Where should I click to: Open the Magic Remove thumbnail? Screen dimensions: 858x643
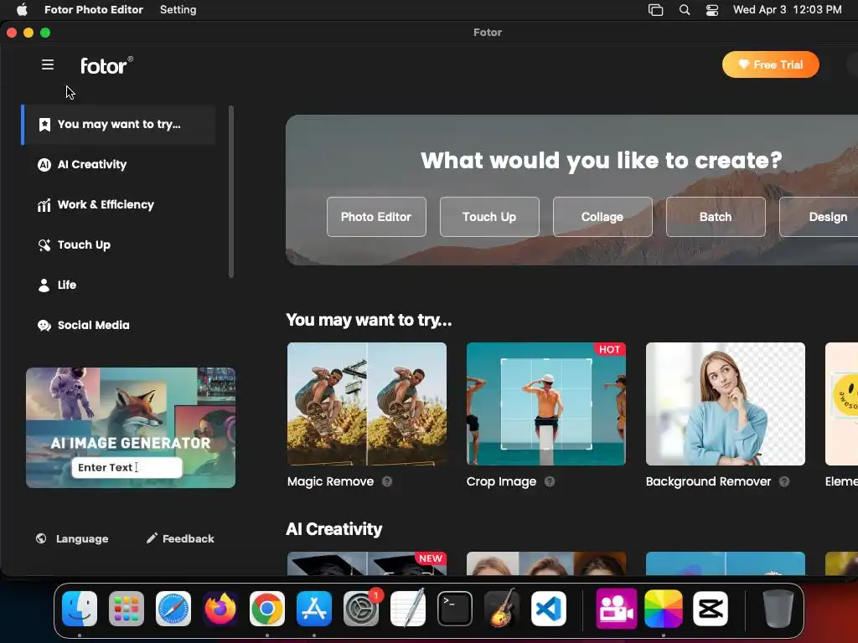[367, 404]
